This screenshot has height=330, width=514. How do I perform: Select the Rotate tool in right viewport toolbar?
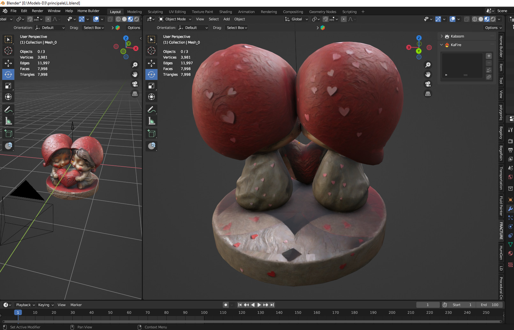pyautogui.click(x=151, y=74)
